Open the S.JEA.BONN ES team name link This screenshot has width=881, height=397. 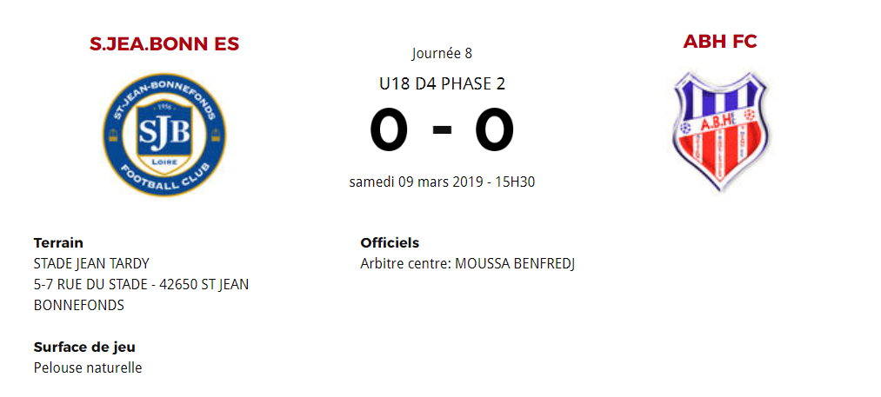pos(164,43)
